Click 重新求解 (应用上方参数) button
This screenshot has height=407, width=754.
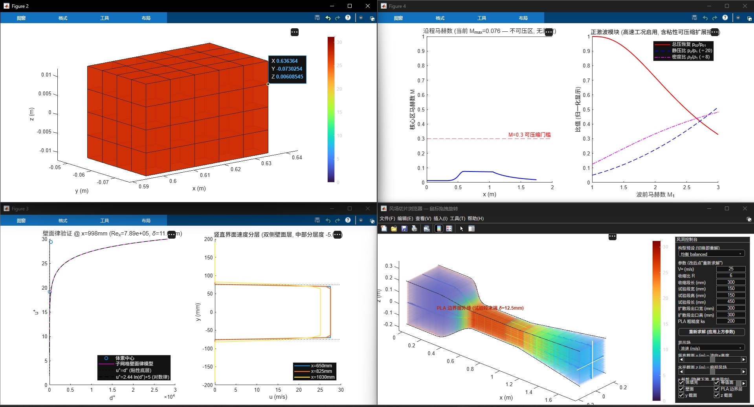712,332
